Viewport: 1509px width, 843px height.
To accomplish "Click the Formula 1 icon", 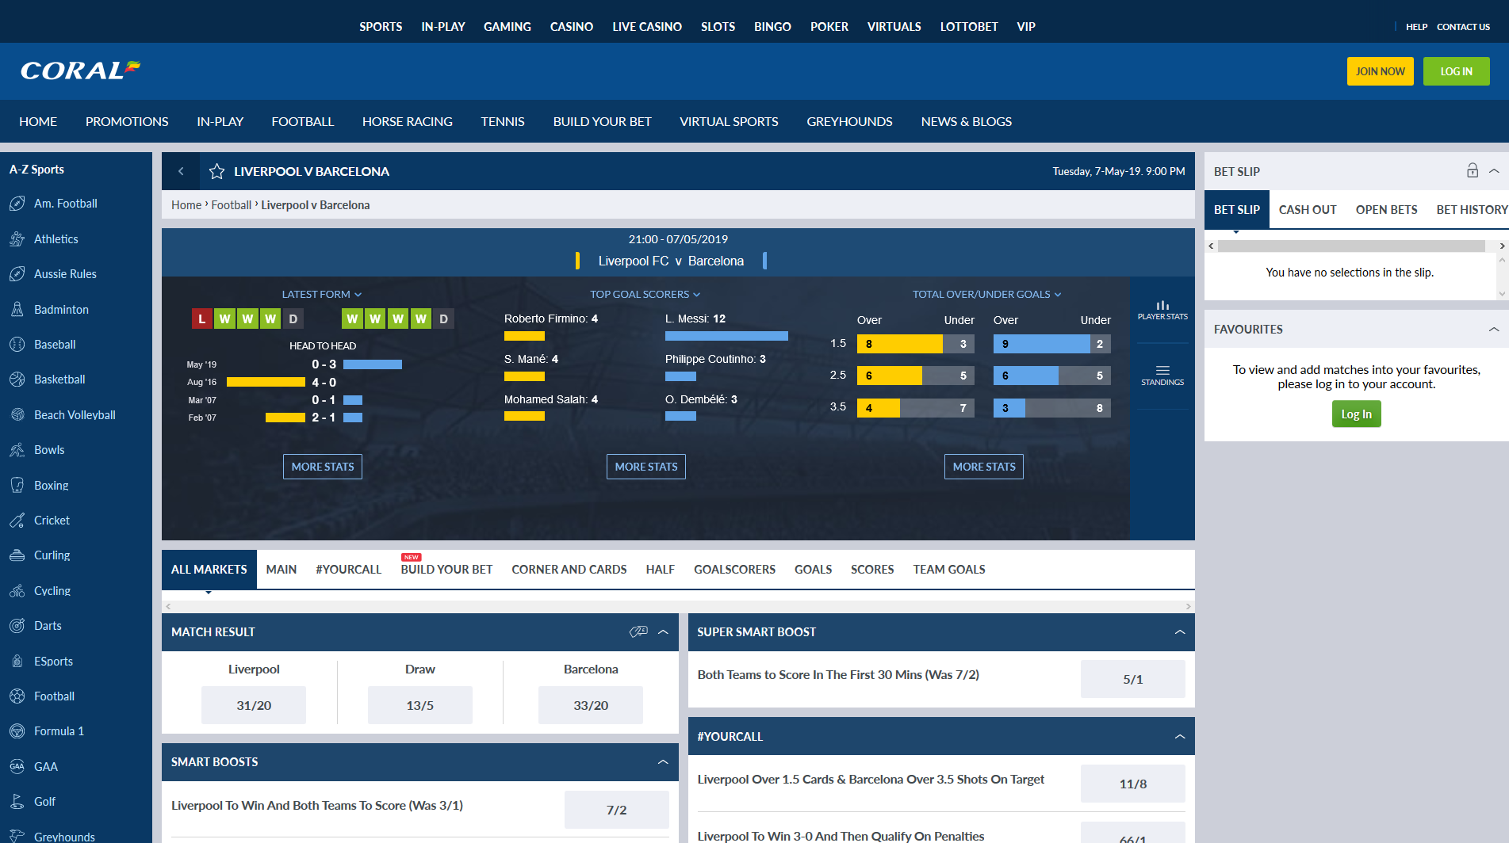I will (17, 731).
